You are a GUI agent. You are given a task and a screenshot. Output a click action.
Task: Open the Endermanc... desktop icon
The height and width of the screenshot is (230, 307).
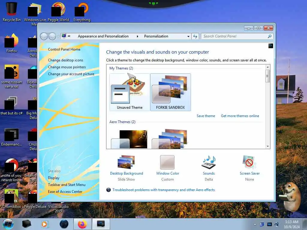pyautogui.click(x=12, y=137)
